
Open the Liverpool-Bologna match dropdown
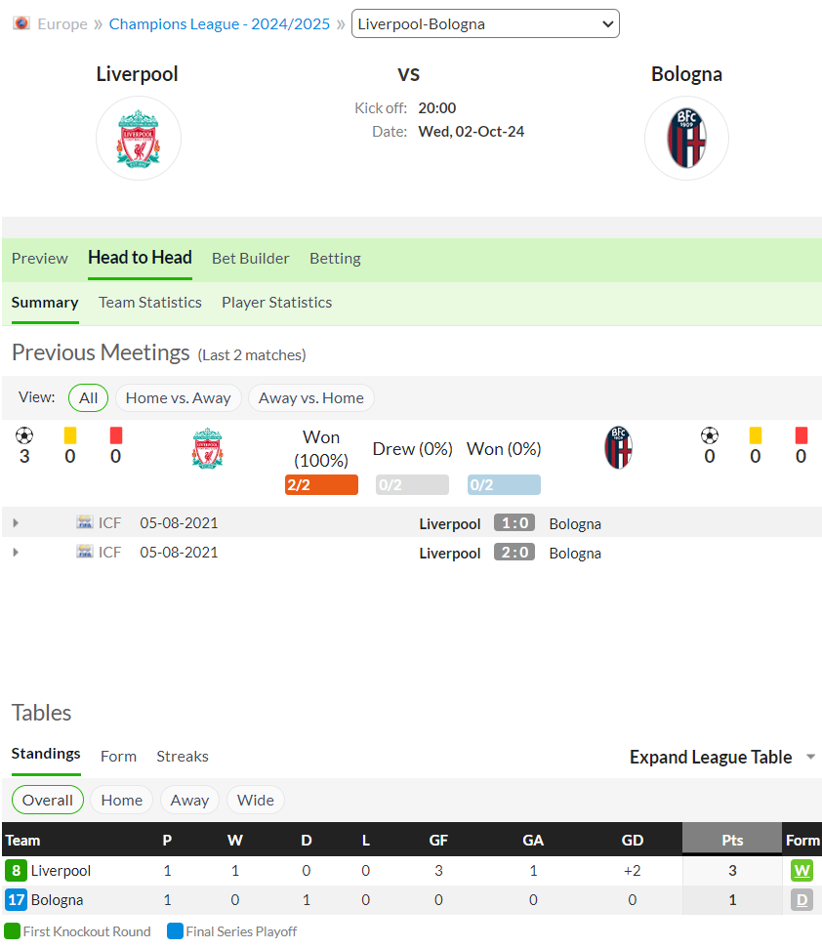point(485,23)
